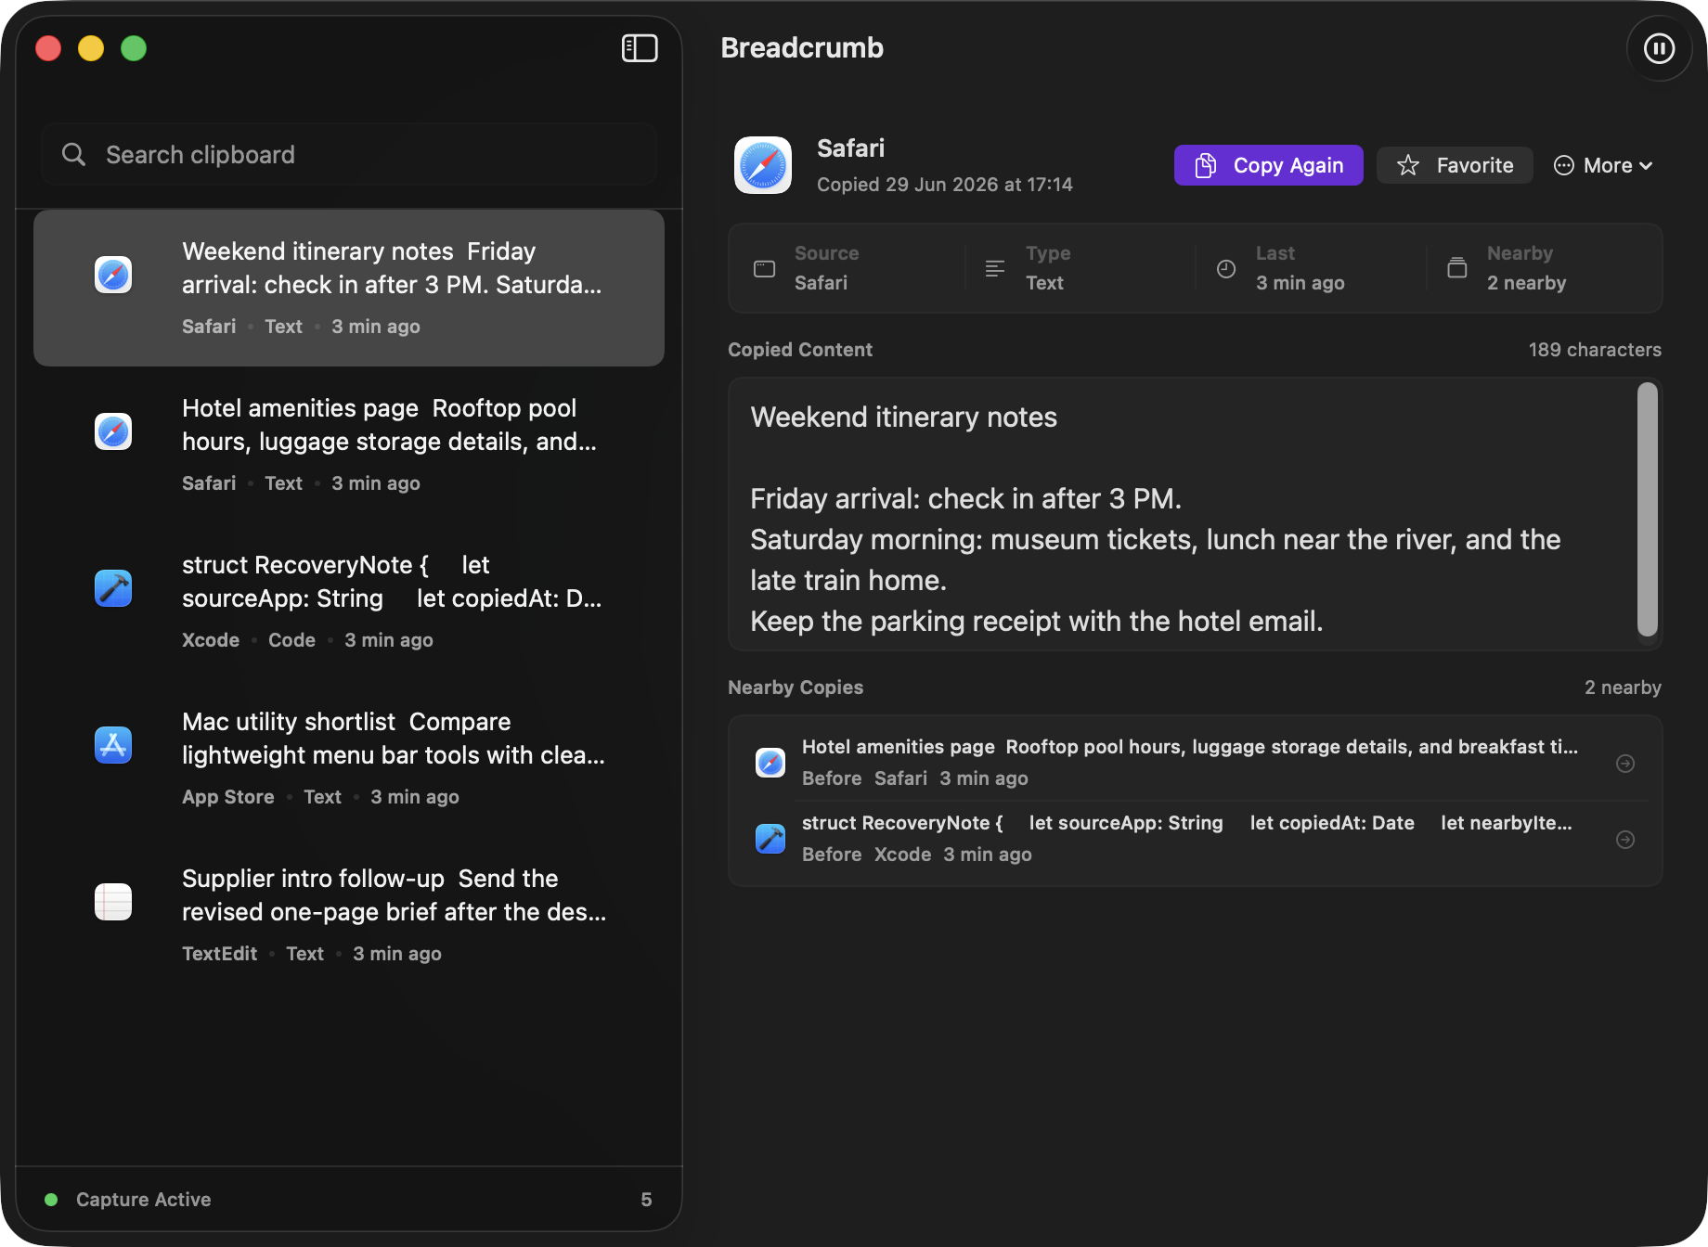This screenshot has width=1708, height=1247.
Task: Click the Breadcrumb window title
Action: click(x=802, y=48)
